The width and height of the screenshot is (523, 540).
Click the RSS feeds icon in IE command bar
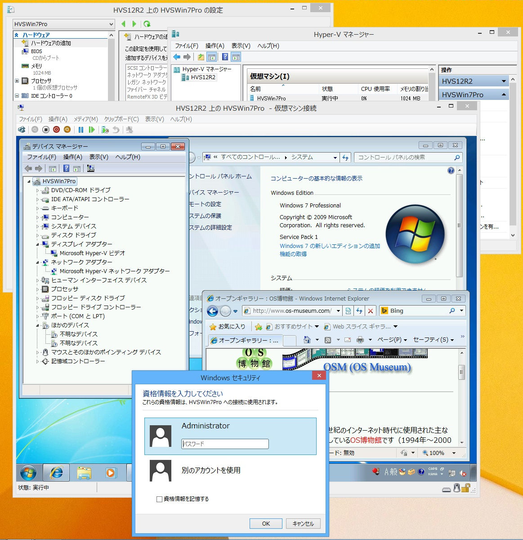pyautogui.click(x=328, y=340)
